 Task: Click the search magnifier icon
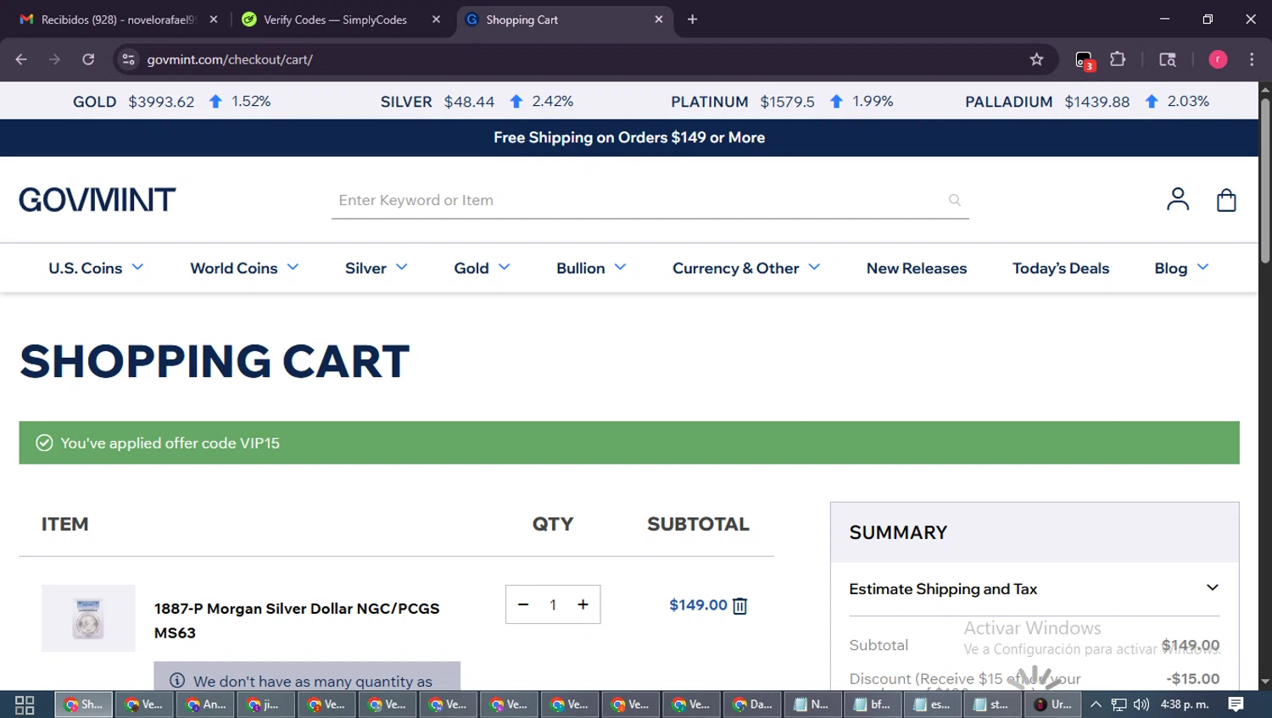click(955, 200)
